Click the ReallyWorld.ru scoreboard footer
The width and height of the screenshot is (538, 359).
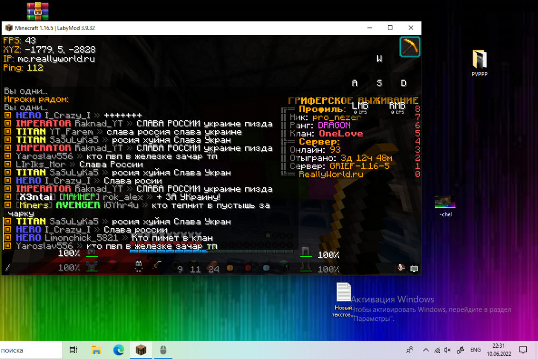click(x=331, y=174)
